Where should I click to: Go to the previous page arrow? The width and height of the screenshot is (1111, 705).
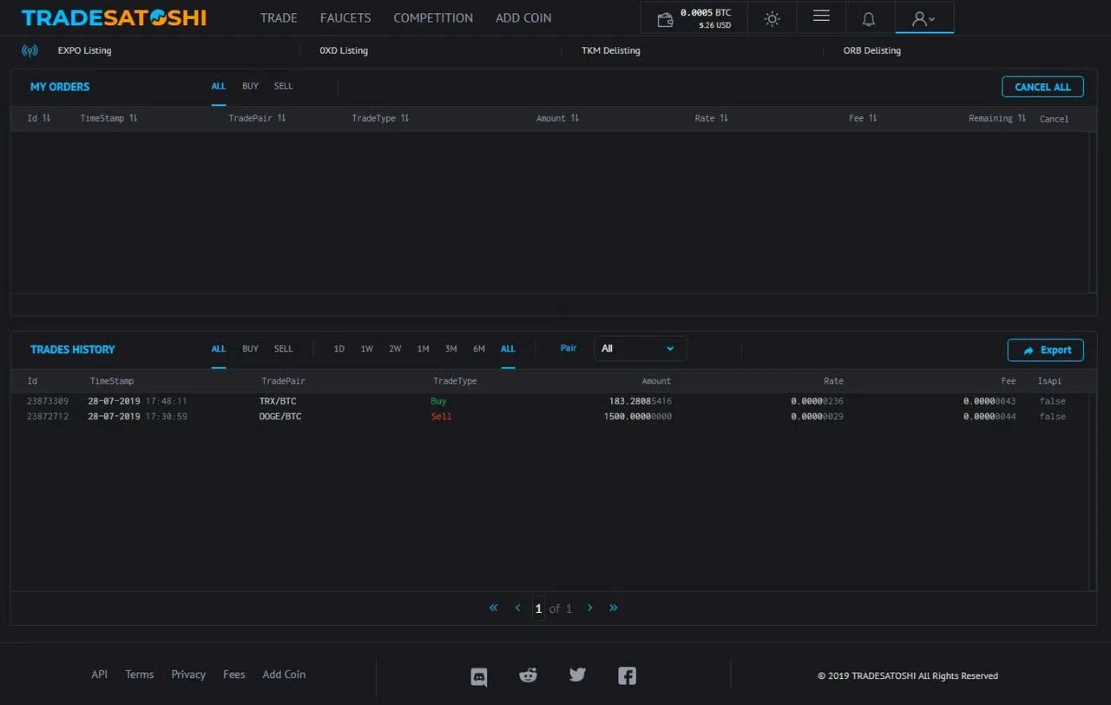[x=517, y=608]
